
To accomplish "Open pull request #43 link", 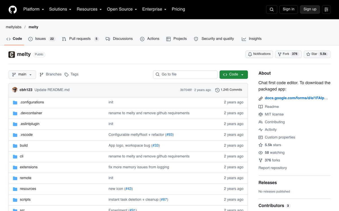I will (129, 189).
